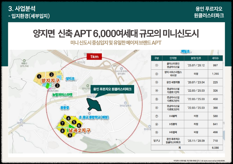Select the 용동중 school label
233x164 pixels.
(x=65, y=108)
